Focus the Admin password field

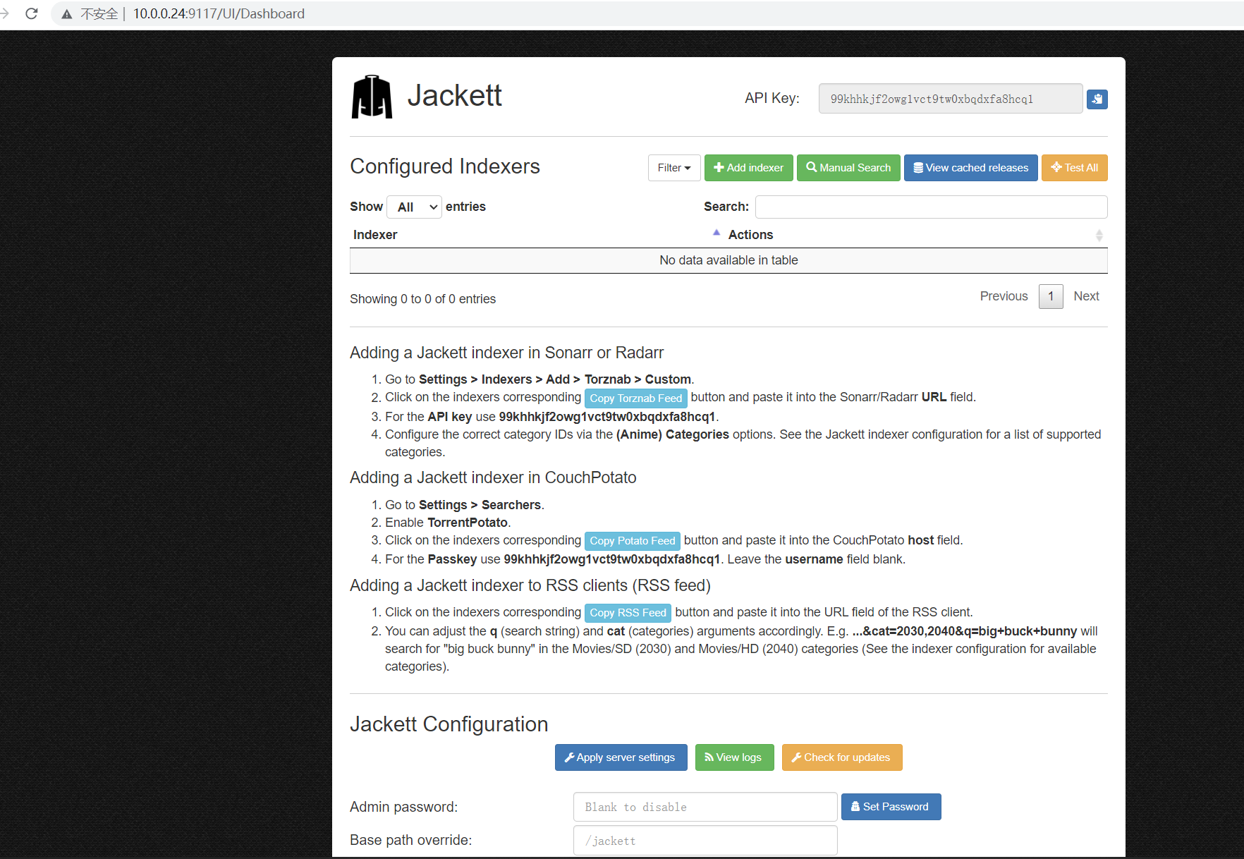click(x=705, y=807)
